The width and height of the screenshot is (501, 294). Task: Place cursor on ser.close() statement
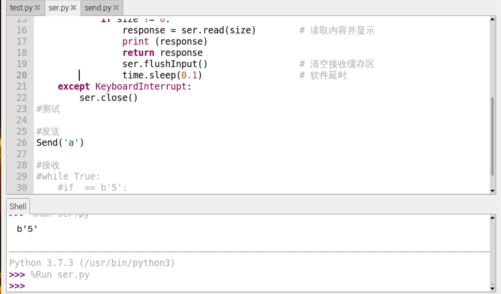[109, 98]
